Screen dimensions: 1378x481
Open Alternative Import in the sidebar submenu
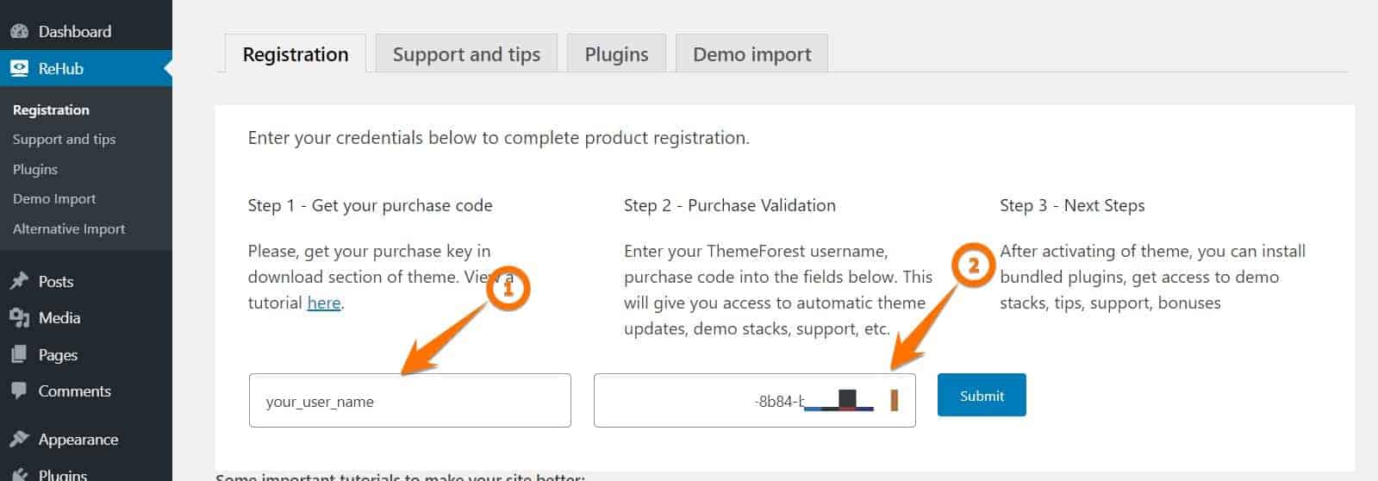click(x=69, y=228)
